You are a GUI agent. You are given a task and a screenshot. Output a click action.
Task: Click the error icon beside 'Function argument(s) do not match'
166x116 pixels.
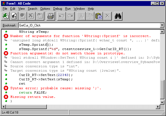(x=6, y=53)
